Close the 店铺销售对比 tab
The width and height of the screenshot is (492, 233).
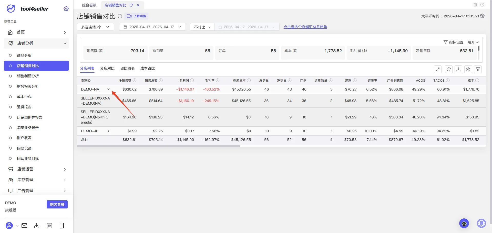coord(138,5)
